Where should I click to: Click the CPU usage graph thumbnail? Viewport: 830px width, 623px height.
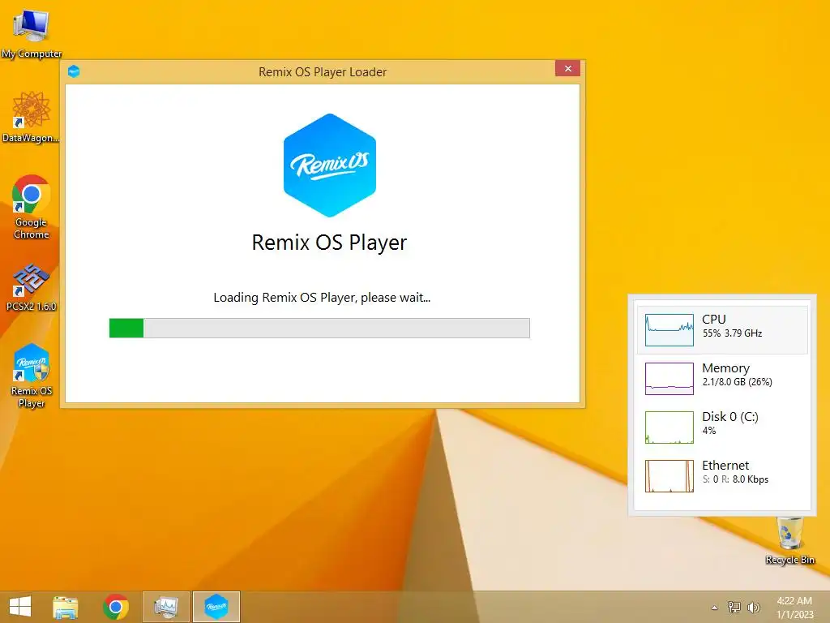669,330
